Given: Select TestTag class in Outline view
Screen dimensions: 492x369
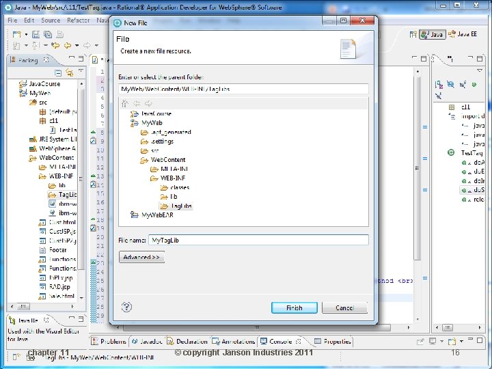Looking at the screenshot, I should pos(465,153).
